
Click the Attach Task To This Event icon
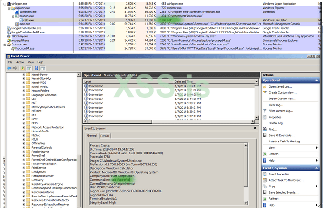[265, 180]
